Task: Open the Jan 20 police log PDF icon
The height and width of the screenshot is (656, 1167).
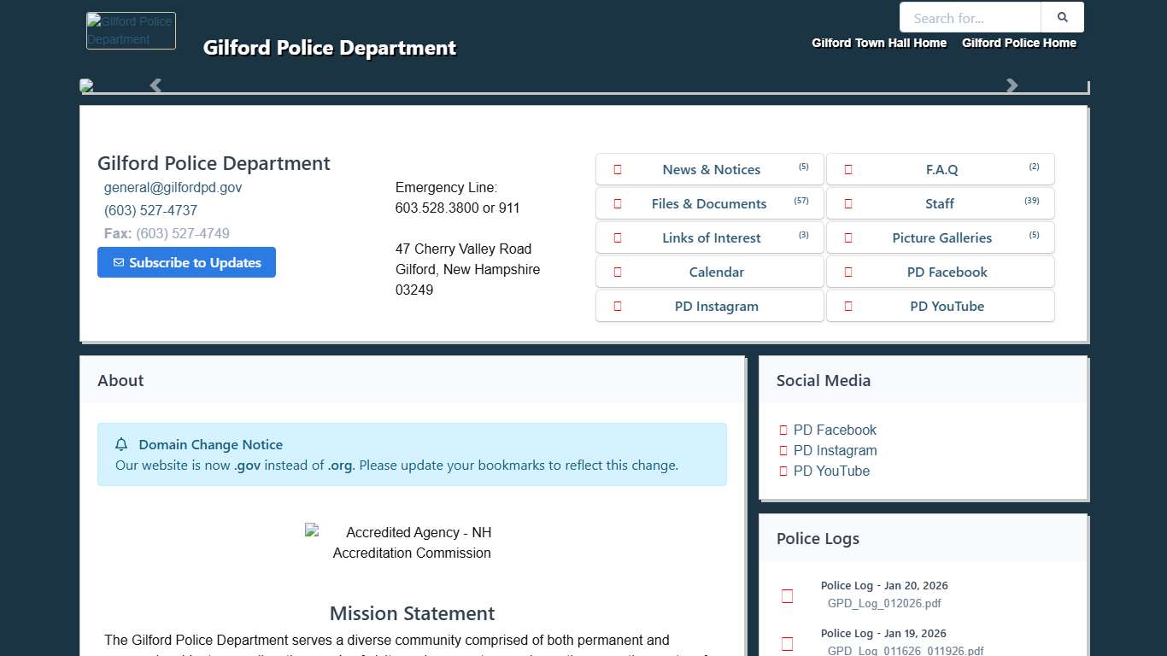Action: [787, 595]
